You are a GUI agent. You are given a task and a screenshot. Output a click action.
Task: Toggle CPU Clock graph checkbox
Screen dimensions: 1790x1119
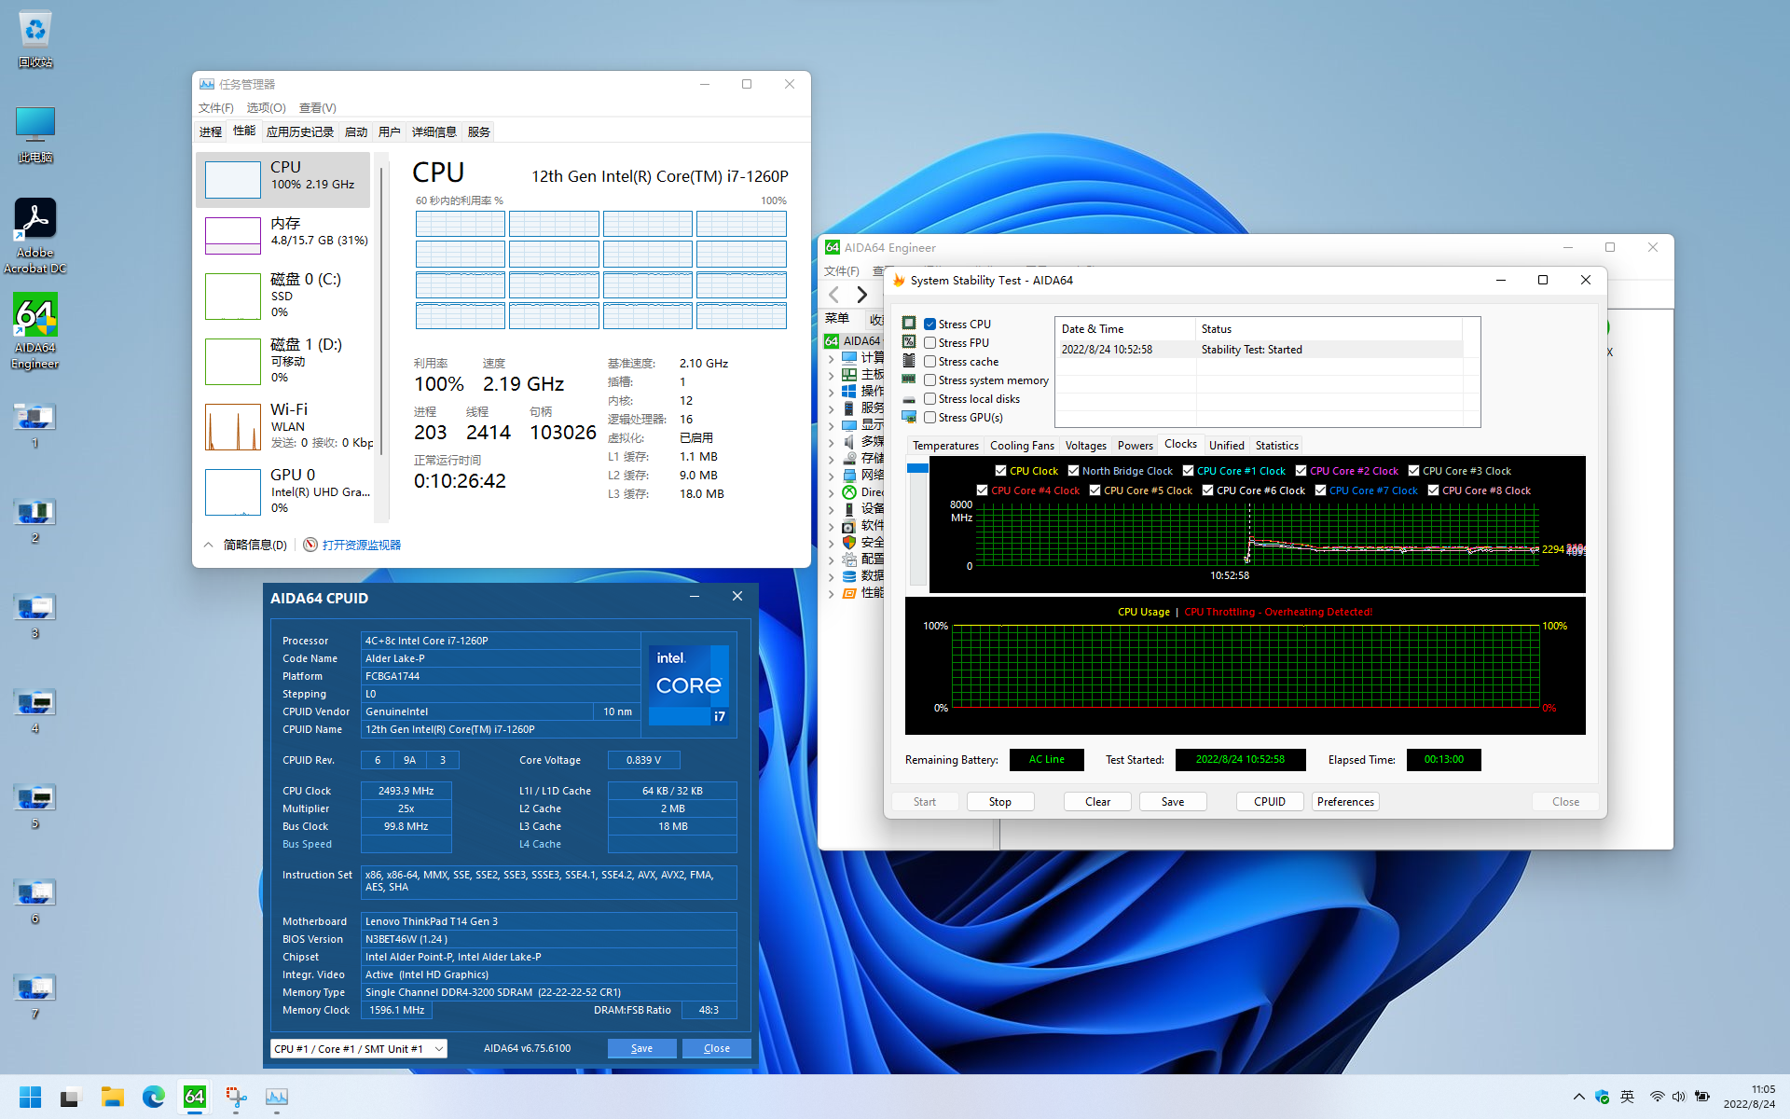coord(1000,471)
